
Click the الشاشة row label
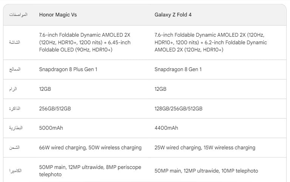15,42
